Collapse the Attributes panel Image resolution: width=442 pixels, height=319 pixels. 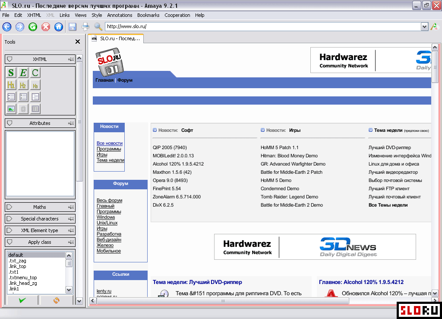point(9,123)
